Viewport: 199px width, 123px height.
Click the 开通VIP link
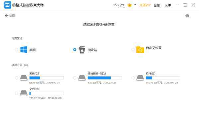145,5
